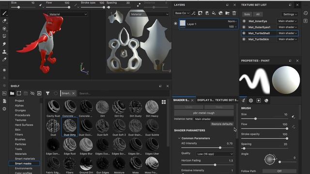Toggle Layer 1 visibility
310x174 pixels.
click(x=175, y=24)
